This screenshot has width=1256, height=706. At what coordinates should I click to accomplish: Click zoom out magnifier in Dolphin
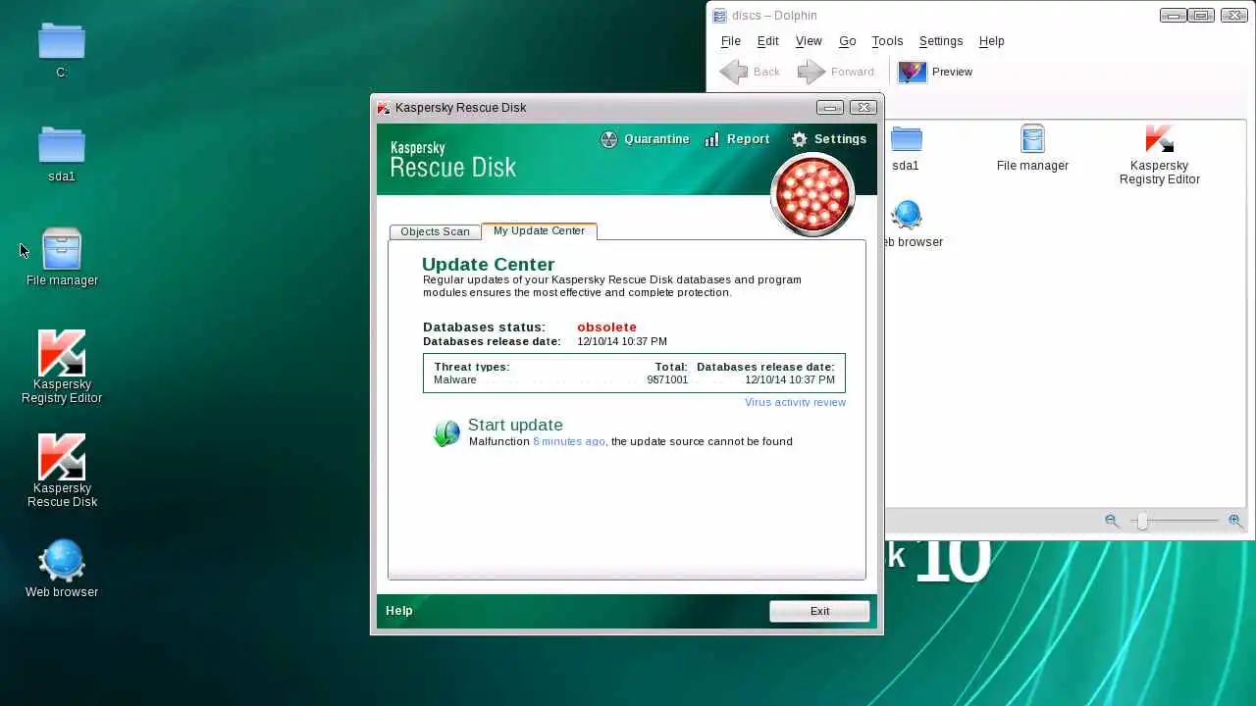pos(1112,522)
